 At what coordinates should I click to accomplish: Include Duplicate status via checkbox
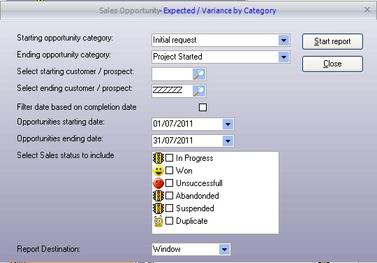point(169,220)
